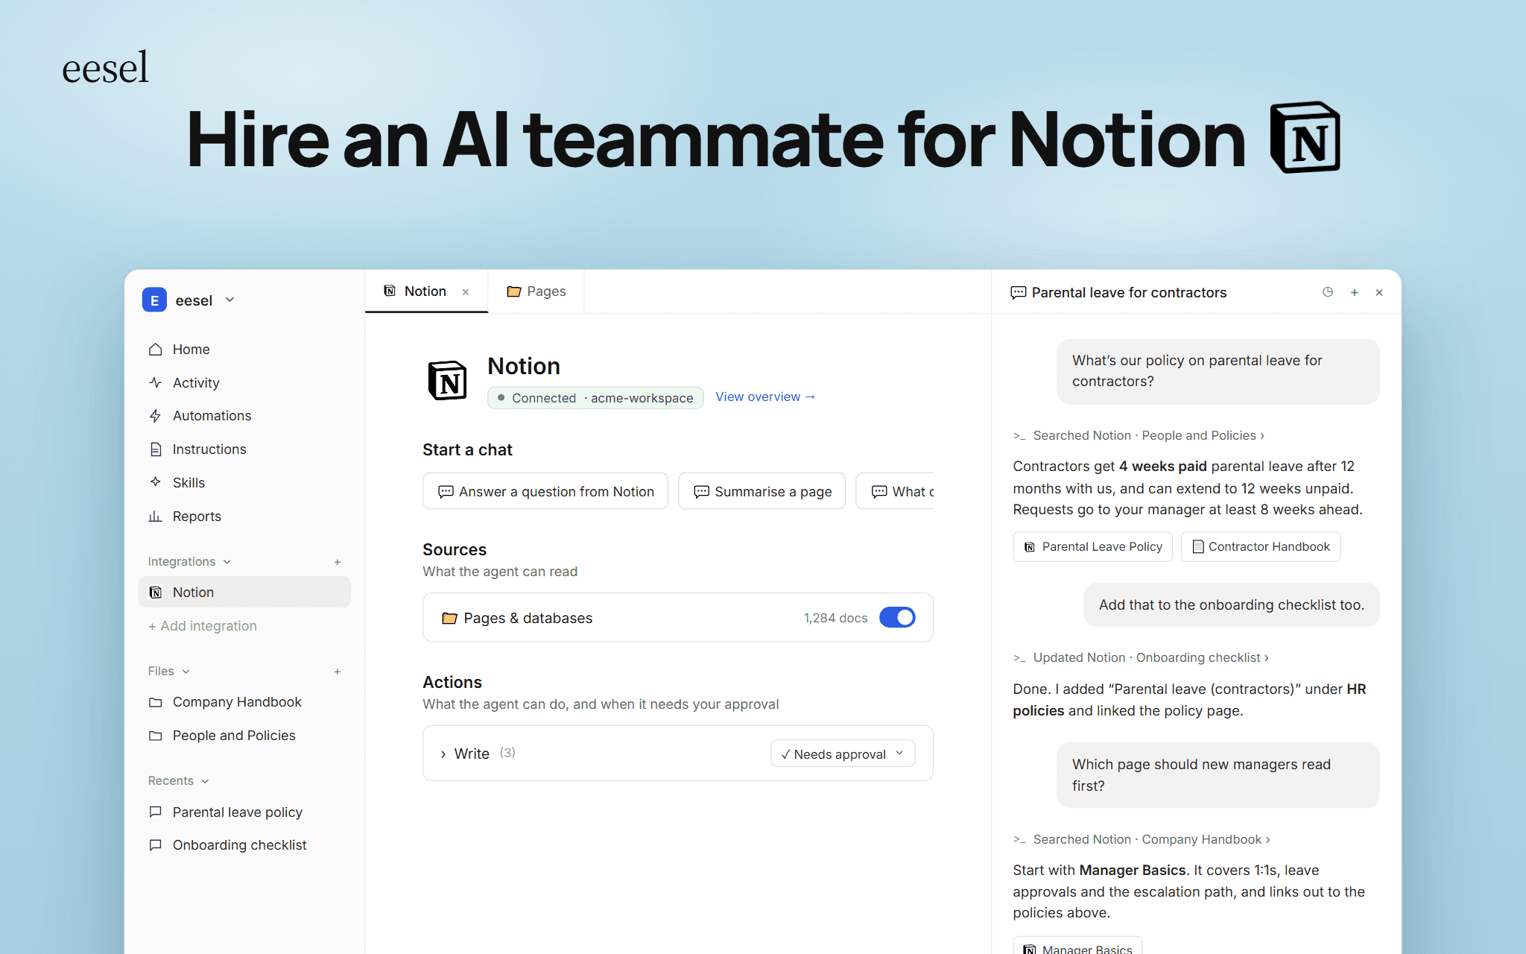1526x954 pixels.
Task: Click the Reports bar chart icon
Action: [x=155, y=516]
